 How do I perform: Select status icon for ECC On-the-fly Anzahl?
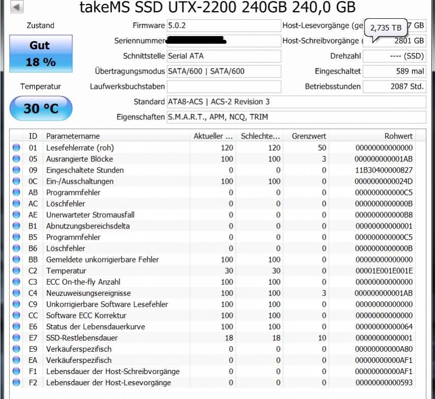tap(16, 282)
